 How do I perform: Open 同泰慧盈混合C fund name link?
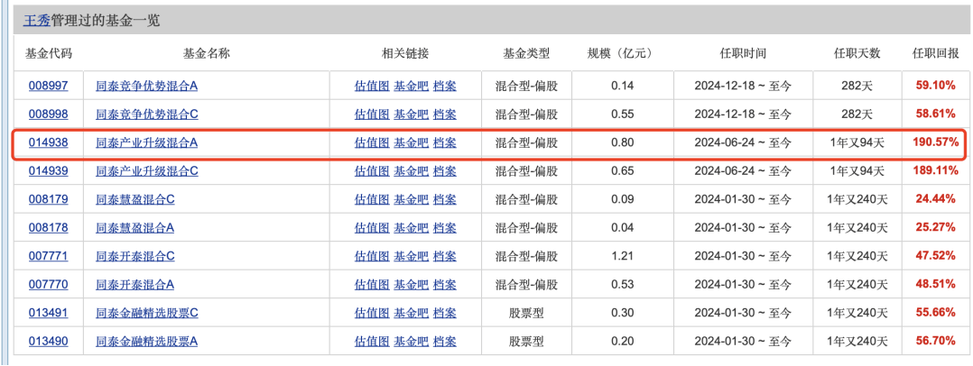(134, 199)
